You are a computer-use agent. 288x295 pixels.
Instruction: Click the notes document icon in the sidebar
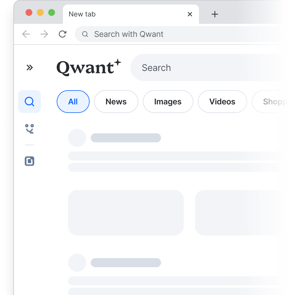[29, 161]
